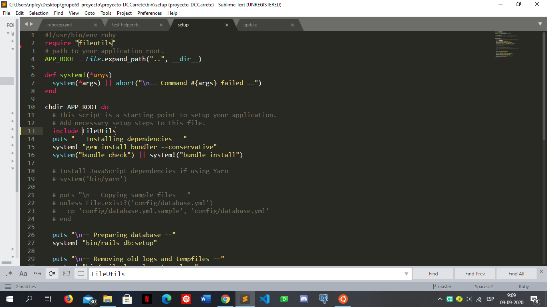Click the Find All button
This screenshot has height=307, width=547.
tap(516, 273)
